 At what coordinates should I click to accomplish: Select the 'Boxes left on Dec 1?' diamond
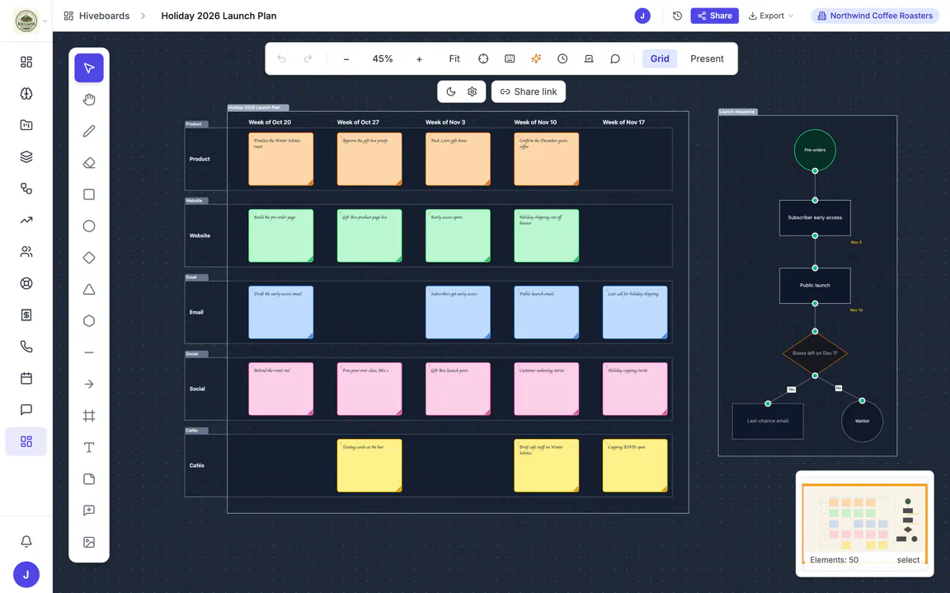click(x=815, y=353)
